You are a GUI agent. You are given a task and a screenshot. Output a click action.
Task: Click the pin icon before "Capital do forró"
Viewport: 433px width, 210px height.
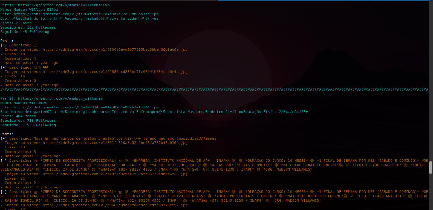(x=12, y=18)
